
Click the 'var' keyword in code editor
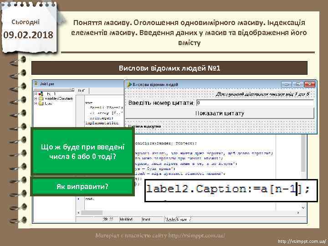tap(89, 103)
